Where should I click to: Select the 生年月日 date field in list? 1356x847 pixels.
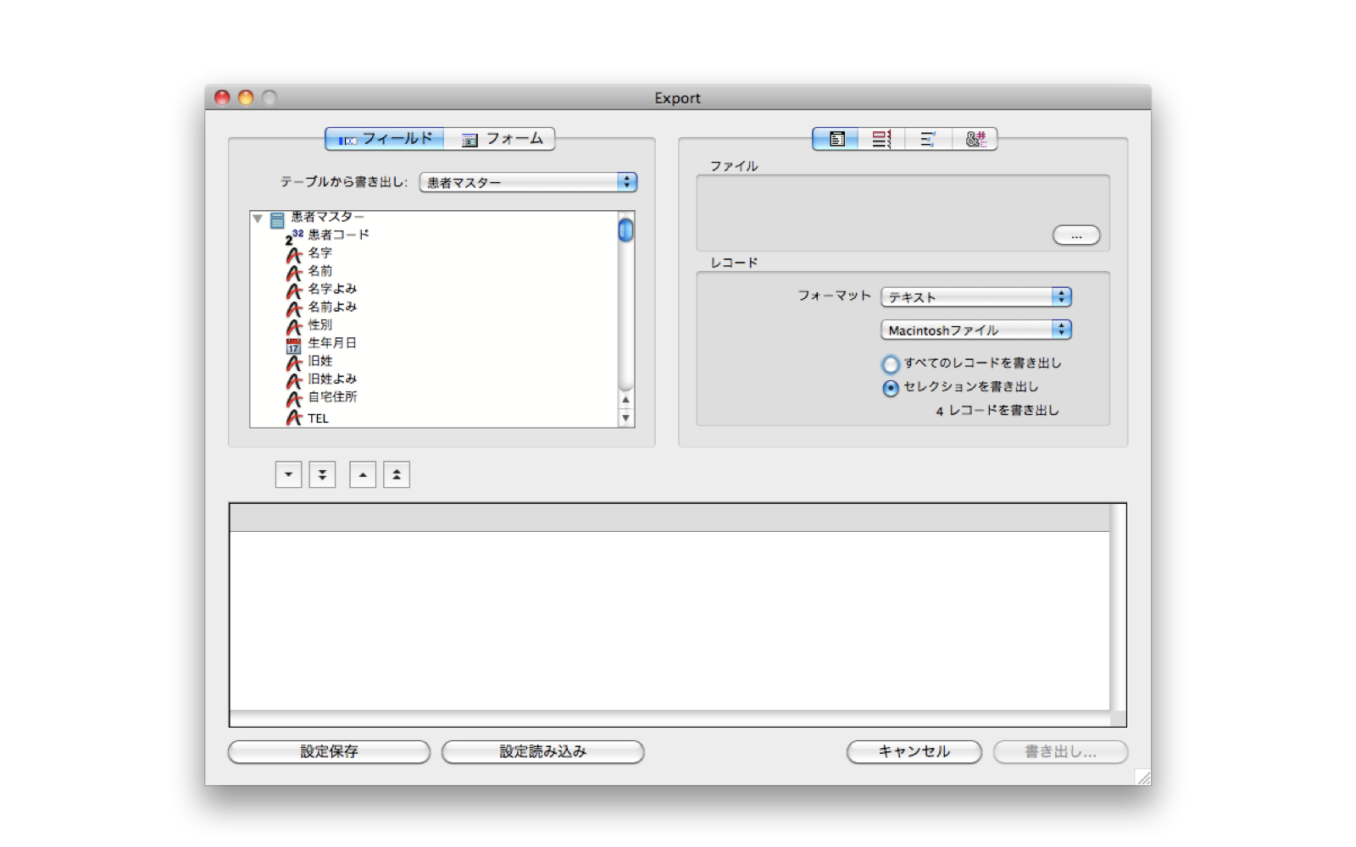(331, 343)
